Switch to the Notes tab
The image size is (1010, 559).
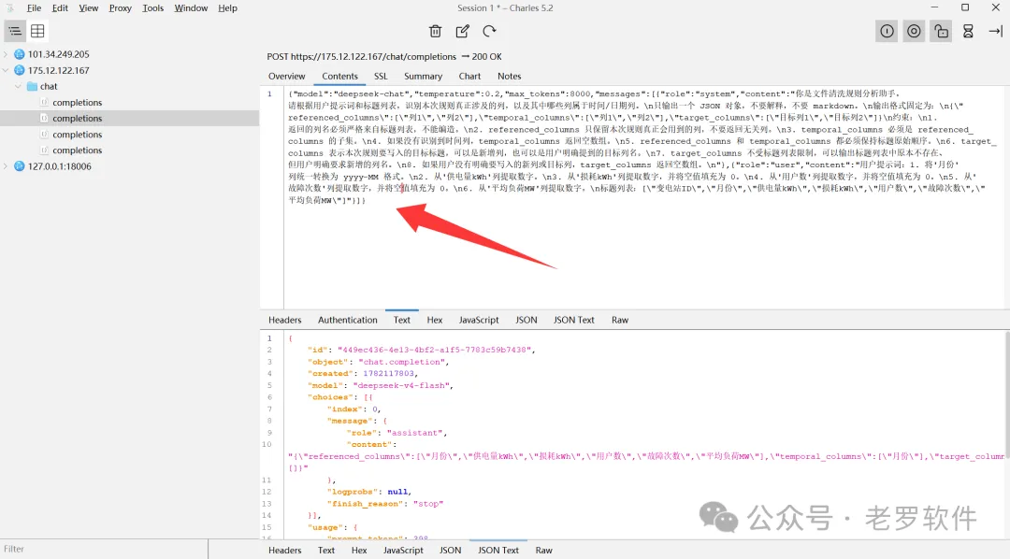(509, 76)
